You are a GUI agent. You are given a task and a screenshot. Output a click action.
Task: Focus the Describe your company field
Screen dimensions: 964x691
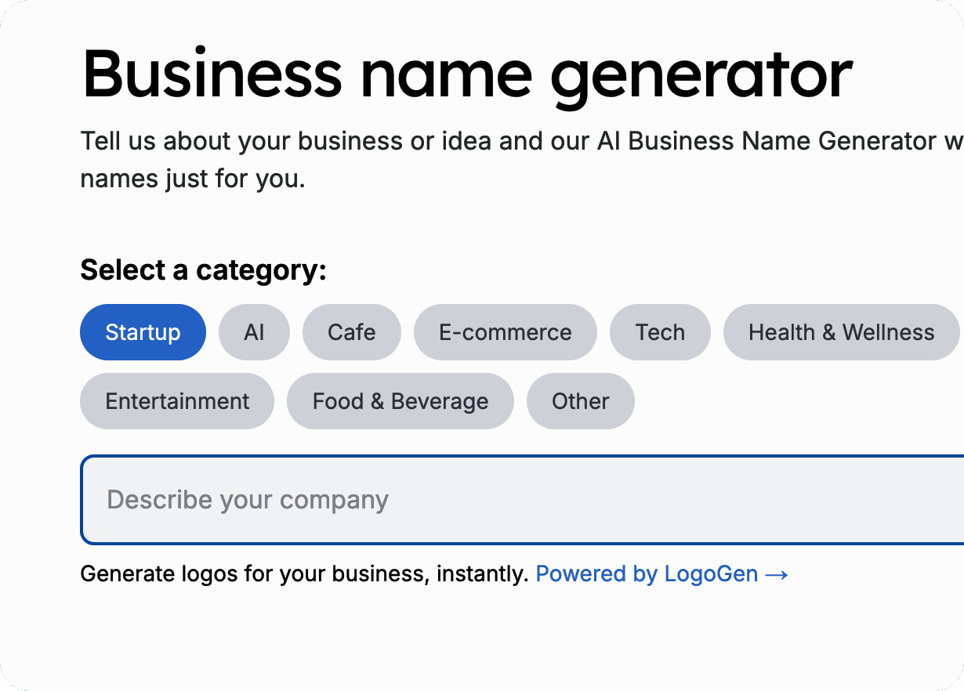tap(517, 500)
